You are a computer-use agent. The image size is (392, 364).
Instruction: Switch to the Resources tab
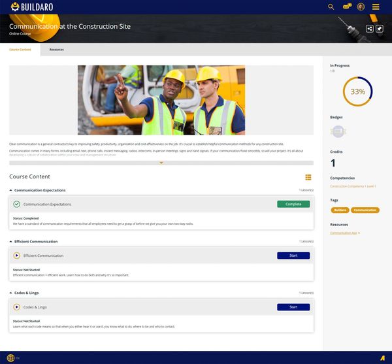pos(56,50)
